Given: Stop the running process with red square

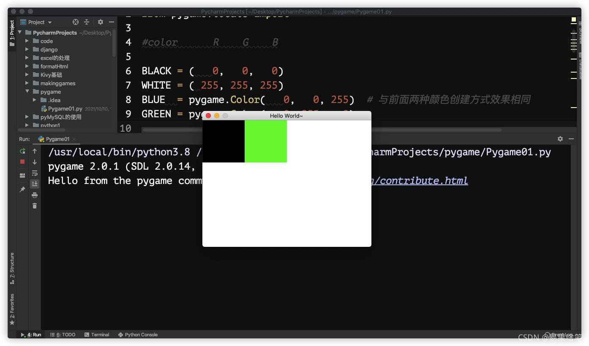Looking at the screenshot, I should (x=23, y=162).
